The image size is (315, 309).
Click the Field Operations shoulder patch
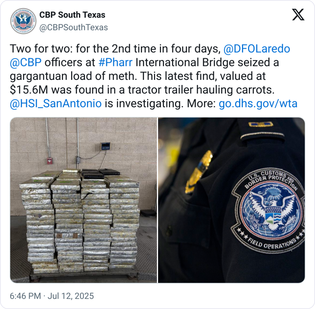(x=268, y=210)
